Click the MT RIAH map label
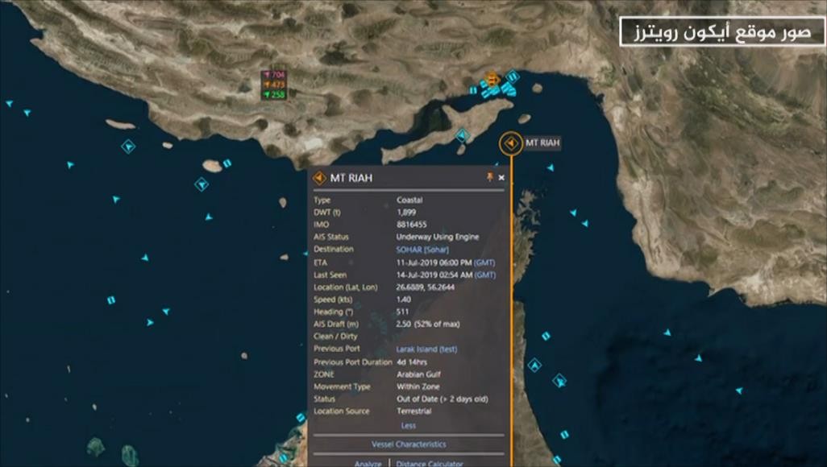This screenshot has height=467, width=827. 542,143
